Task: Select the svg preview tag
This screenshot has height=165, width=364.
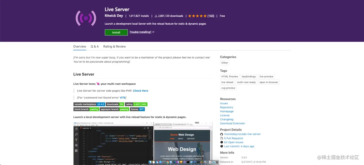Action: pyautogui.click(x=228, y=88)
